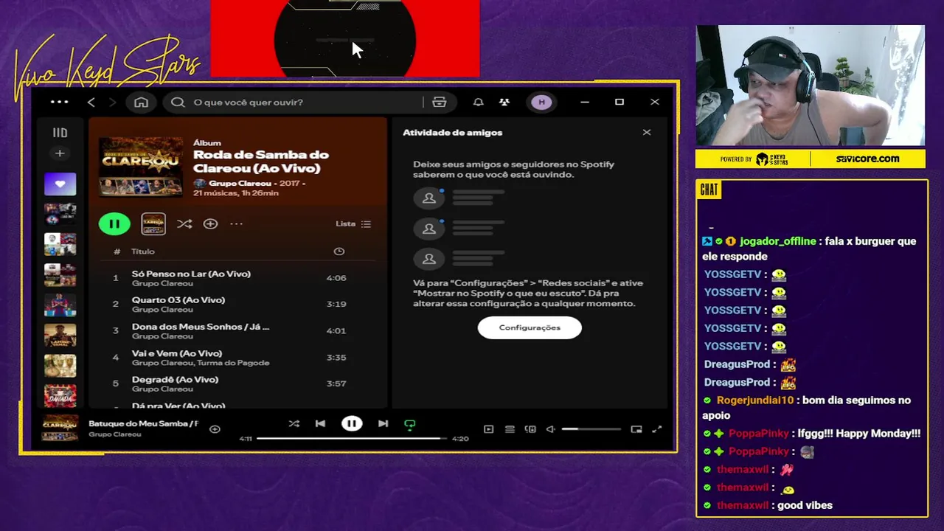The height and width of the screenshot is (531, 944).
Task: Pause playback in the player bar
Action: (352, 423)
